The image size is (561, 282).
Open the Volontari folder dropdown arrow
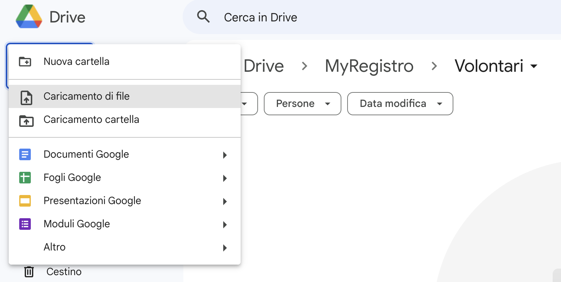click(x=533, y=66)
